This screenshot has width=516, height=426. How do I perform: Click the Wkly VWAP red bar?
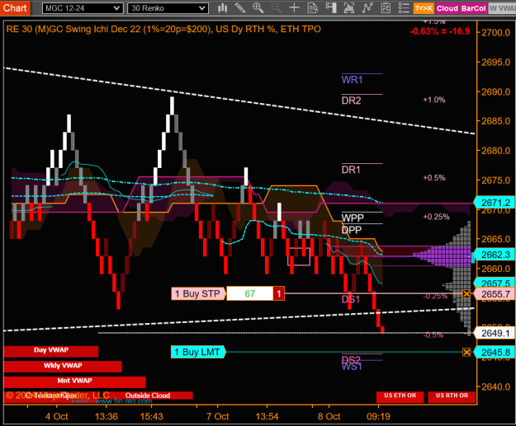click(63, 366)
